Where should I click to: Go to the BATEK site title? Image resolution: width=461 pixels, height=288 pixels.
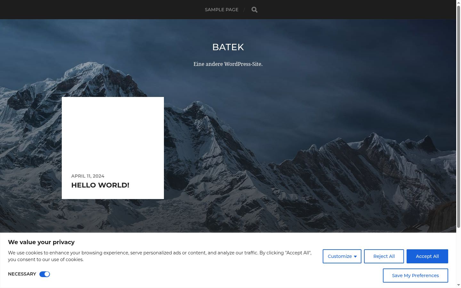click(x=228, y=47)
